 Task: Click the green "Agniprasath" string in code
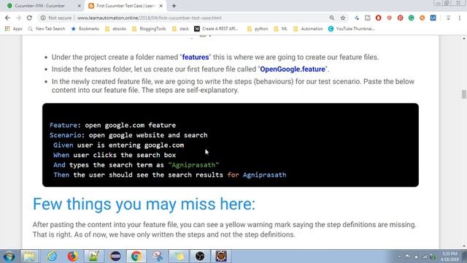pyautogui.click(x=193, y=165)
